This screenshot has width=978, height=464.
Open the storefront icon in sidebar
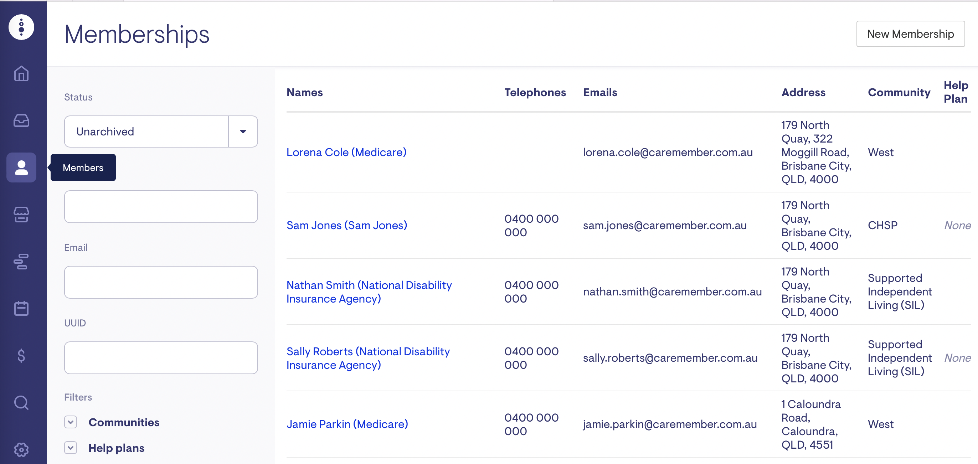(21, 215)
